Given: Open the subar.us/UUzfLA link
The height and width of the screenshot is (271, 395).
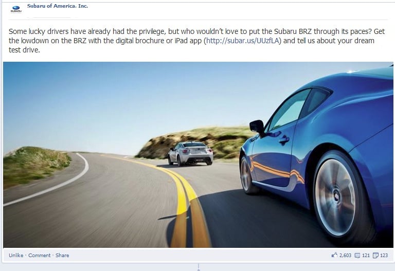Looking at the screenshot, I should 242,41.
